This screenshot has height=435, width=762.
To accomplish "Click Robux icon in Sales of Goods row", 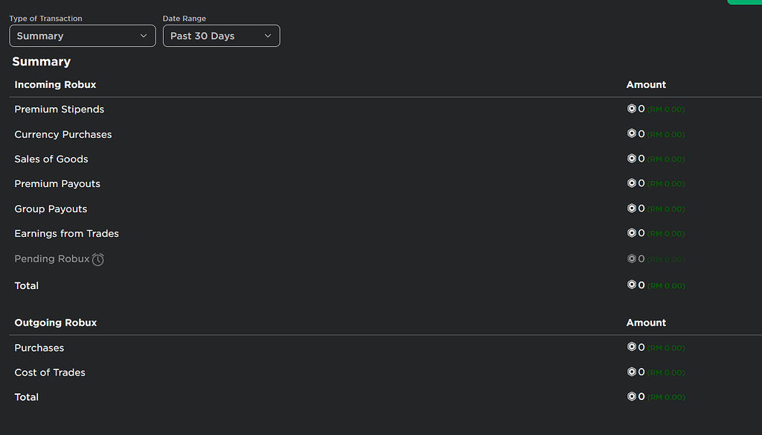I will (x=631, y=159).
